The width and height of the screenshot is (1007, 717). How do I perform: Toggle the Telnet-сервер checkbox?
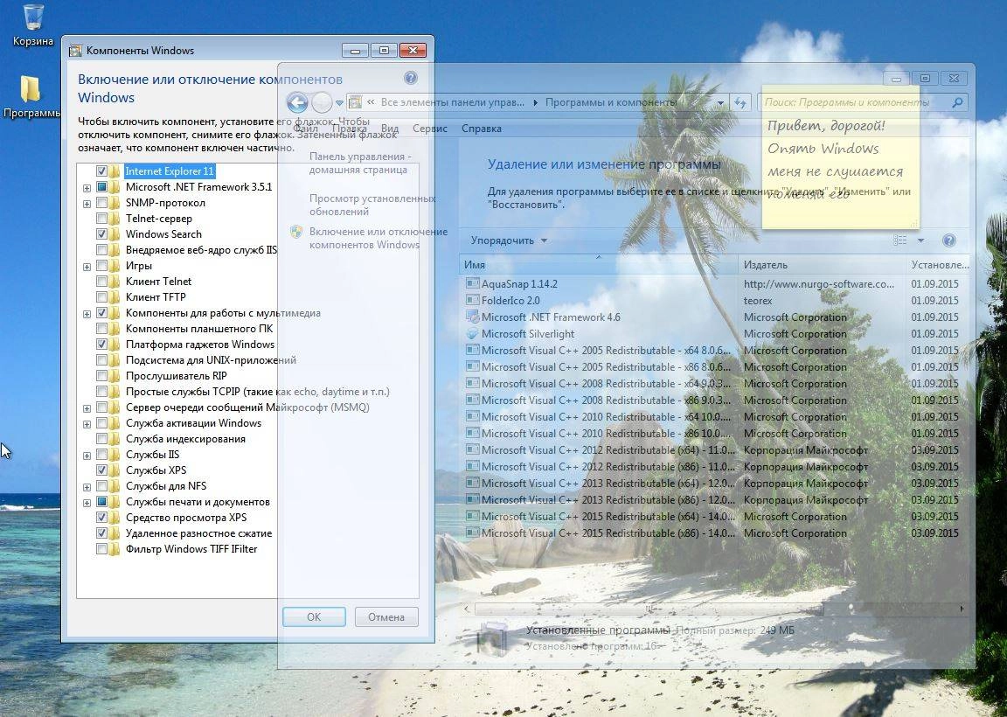coord(101,219)
